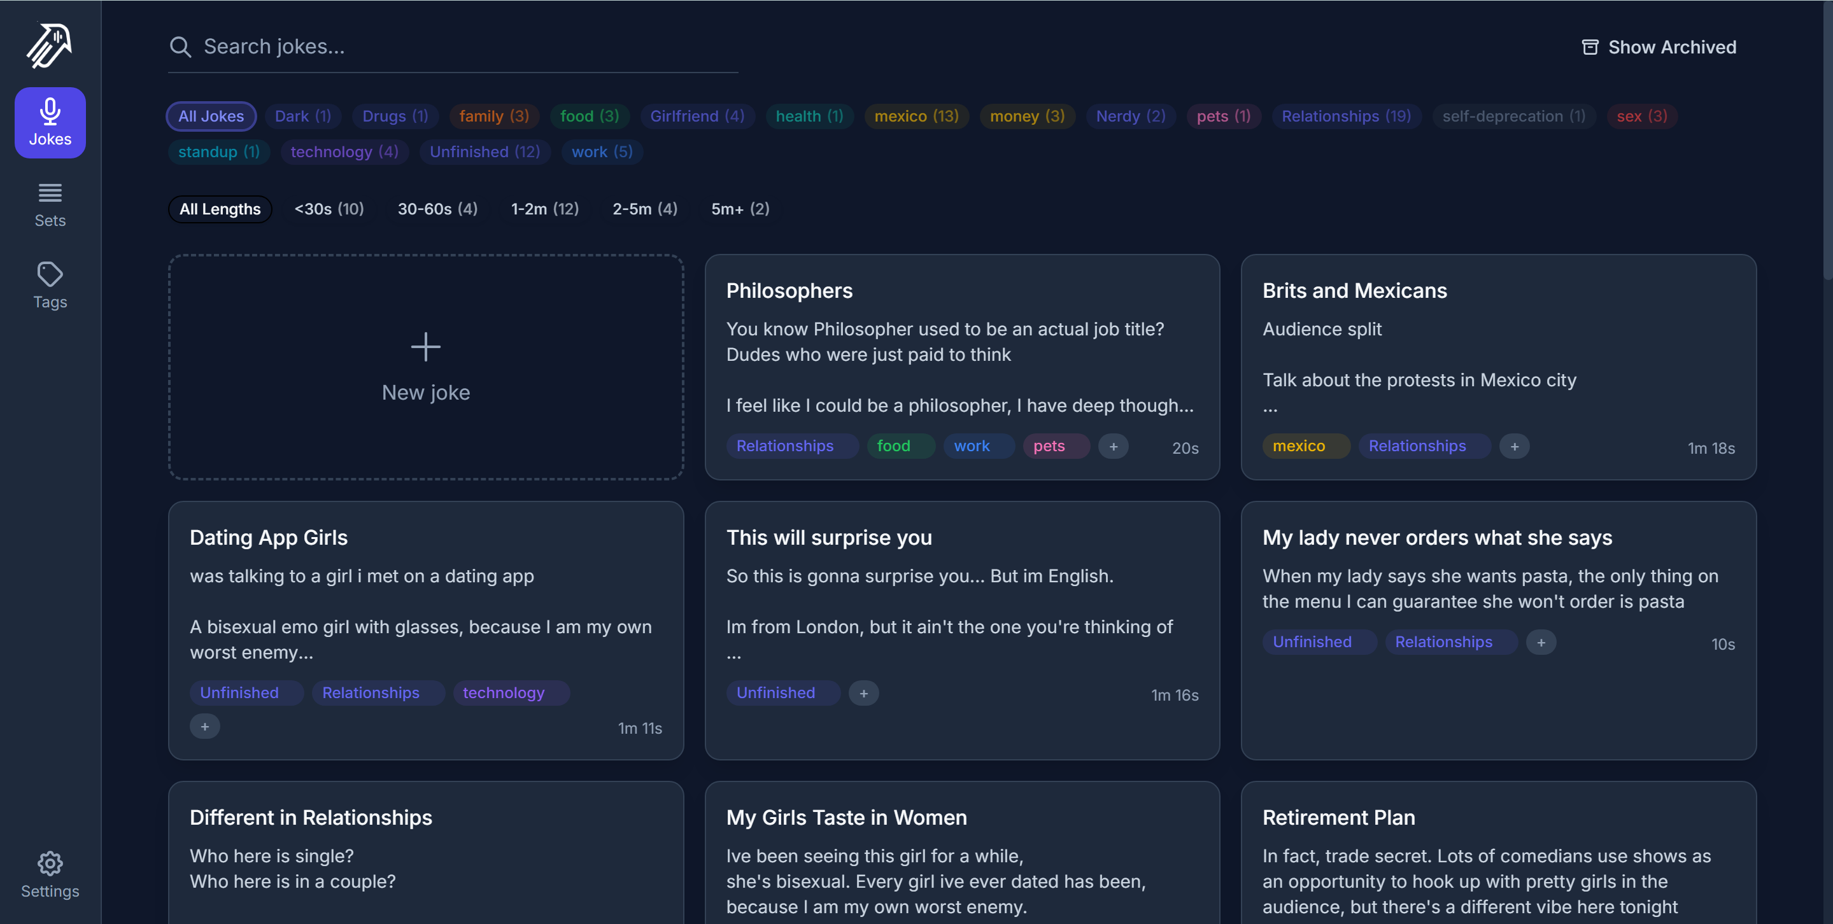Viewport: 1833px width, 924px height.
Task: Toggle the Unfinished (12) tag filter
Action: coord(485,151)
